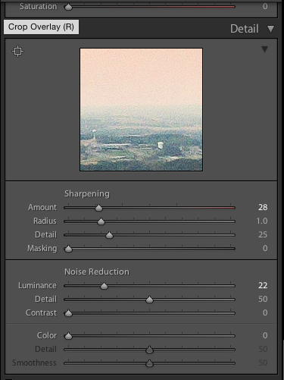Viewport: 284px width, 380px height.
Task: Select the Radius value field showing 1.0
Action: click(x=262, y=221)
